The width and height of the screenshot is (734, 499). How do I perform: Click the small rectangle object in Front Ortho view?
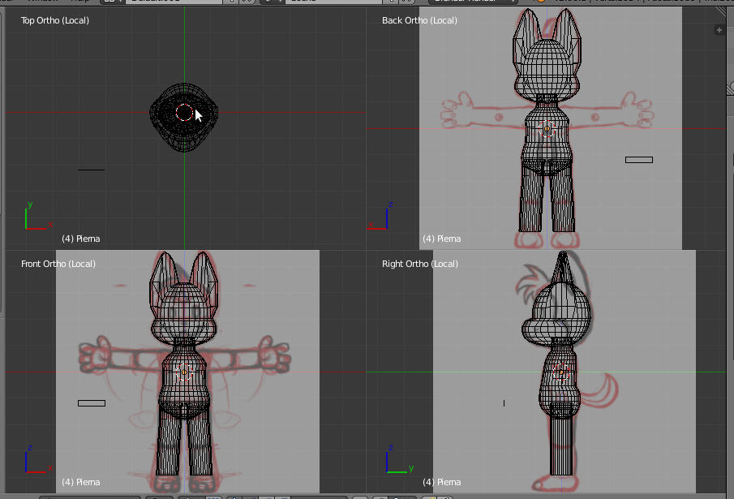pos(92,403)
